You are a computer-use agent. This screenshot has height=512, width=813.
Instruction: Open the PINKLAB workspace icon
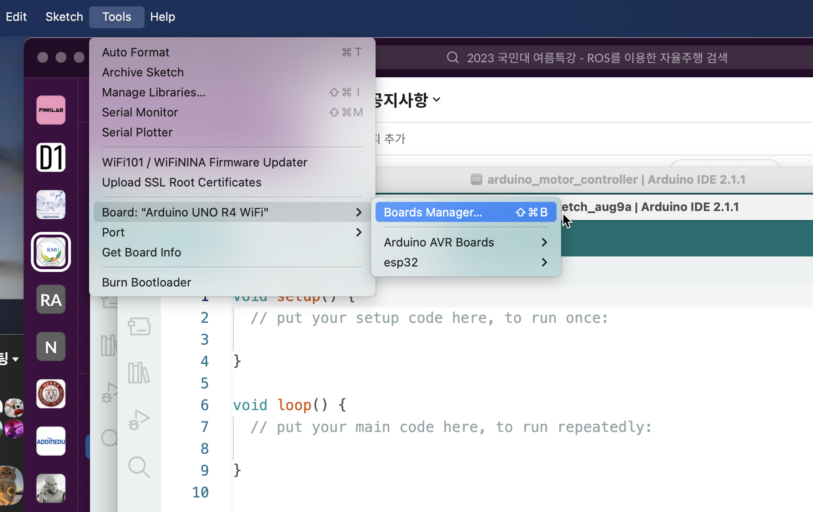pyautogui.click(x=51, y=110)
